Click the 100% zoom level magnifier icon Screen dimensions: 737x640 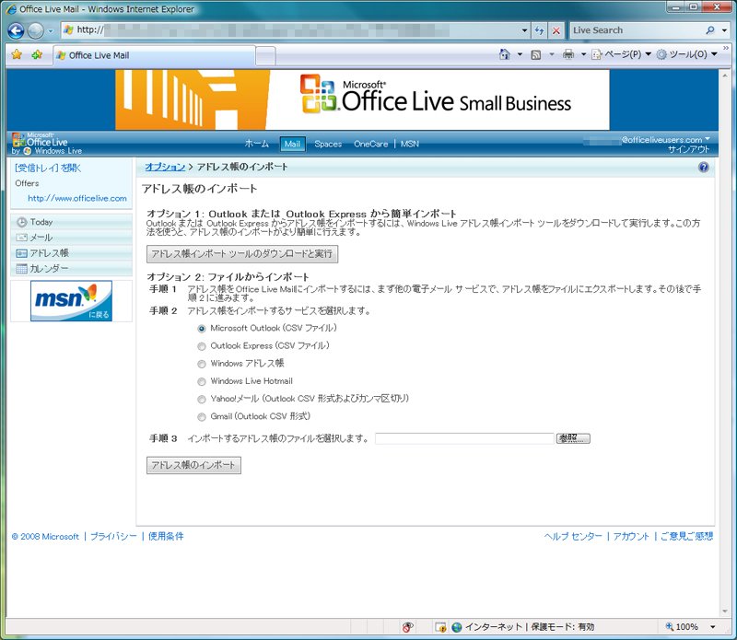(670, 626)
